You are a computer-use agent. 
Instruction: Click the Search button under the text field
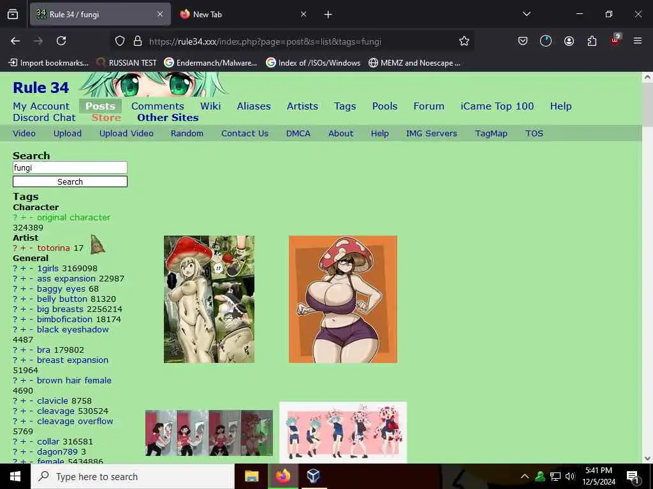point(70,181)
